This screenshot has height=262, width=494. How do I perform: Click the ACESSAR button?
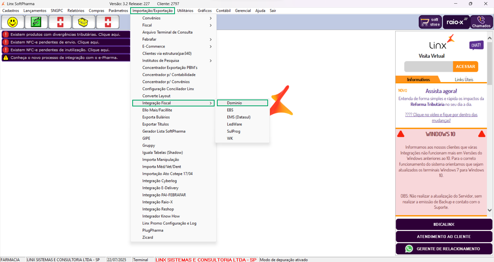[465, 67]
